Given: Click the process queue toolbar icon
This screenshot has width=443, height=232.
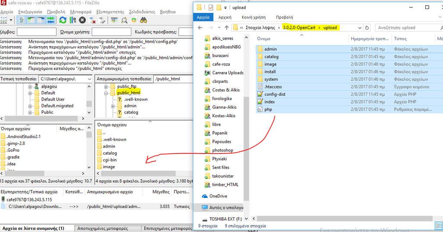Looking at the screenshot, I should (73, 20).
